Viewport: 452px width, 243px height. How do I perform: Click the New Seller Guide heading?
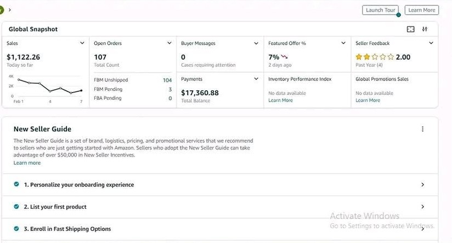(x=42, y=129)
